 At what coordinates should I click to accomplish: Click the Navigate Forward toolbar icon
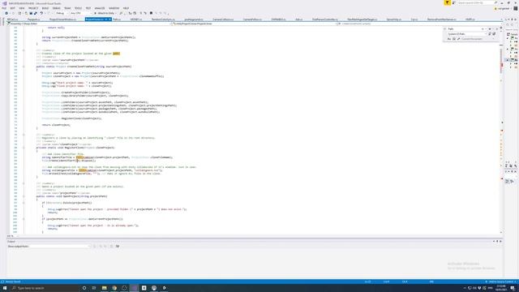coord(13,13)
